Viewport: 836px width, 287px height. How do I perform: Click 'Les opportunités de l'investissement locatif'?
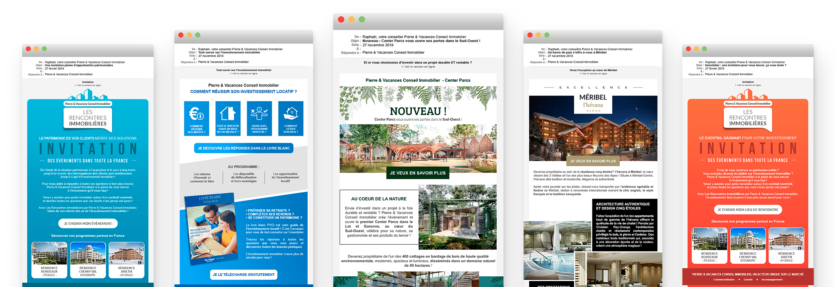(x=285, y=178)
